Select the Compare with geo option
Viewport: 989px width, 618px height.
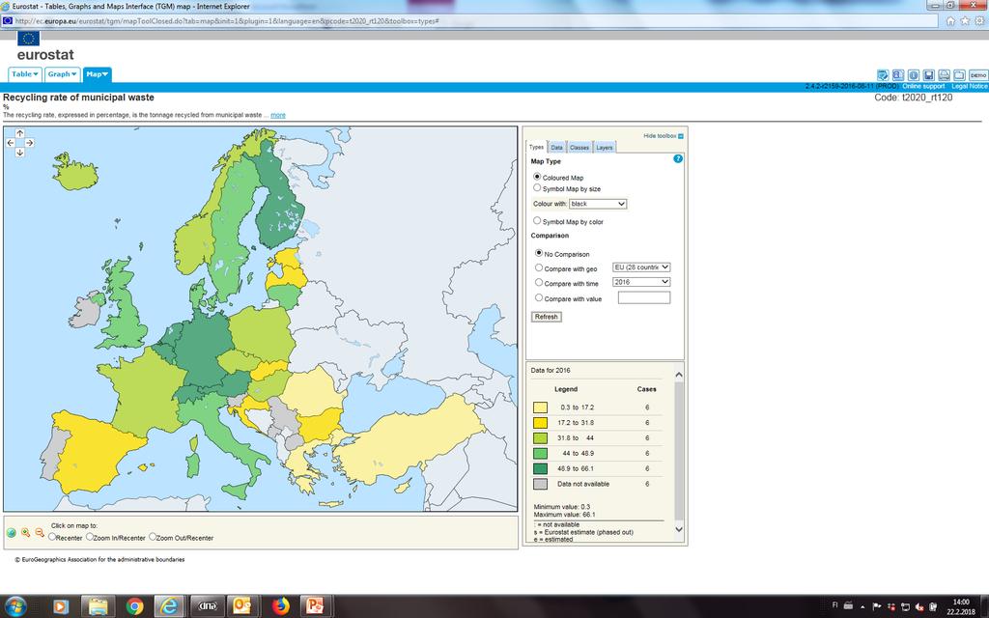539,268
